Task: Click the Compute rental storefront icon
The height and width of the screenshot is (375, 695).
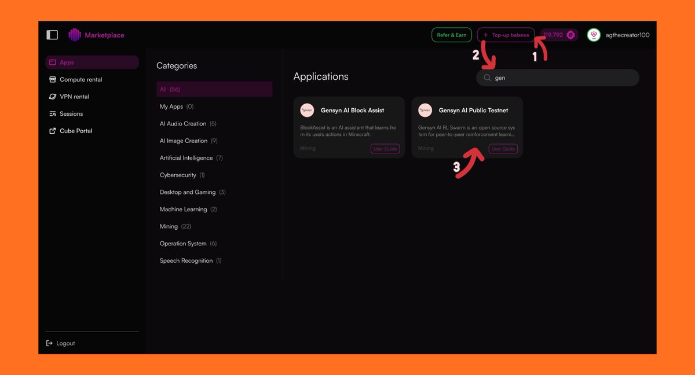Action: coord(52,79)
